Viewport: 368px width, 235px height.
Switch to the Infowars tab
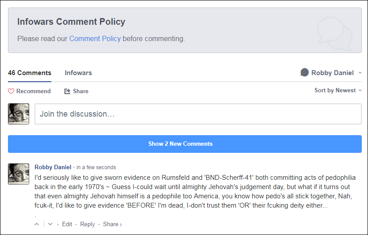point(78,73)
